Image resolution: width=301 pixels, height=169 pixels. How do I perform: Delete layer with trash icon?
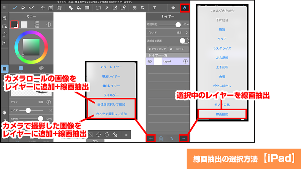161,138
